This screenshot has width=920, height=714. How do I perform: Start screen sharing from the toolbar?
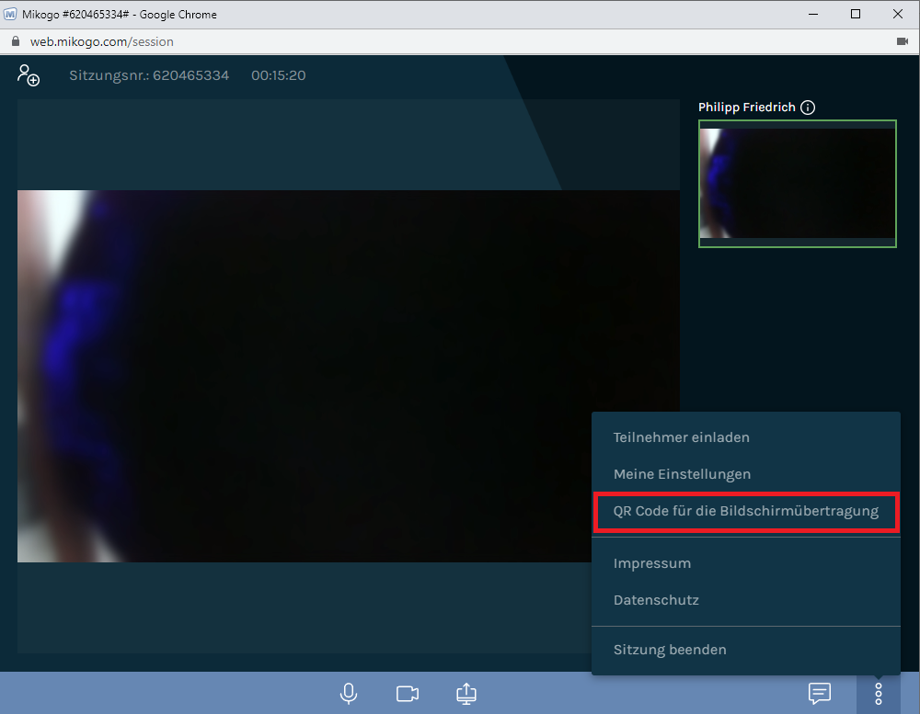pyautogui.click(x=466, y=694)
